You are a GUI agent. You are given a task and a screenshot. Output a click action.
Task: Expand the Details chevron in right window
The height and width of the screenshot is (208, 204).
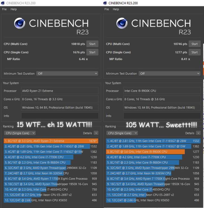(198, 133)
